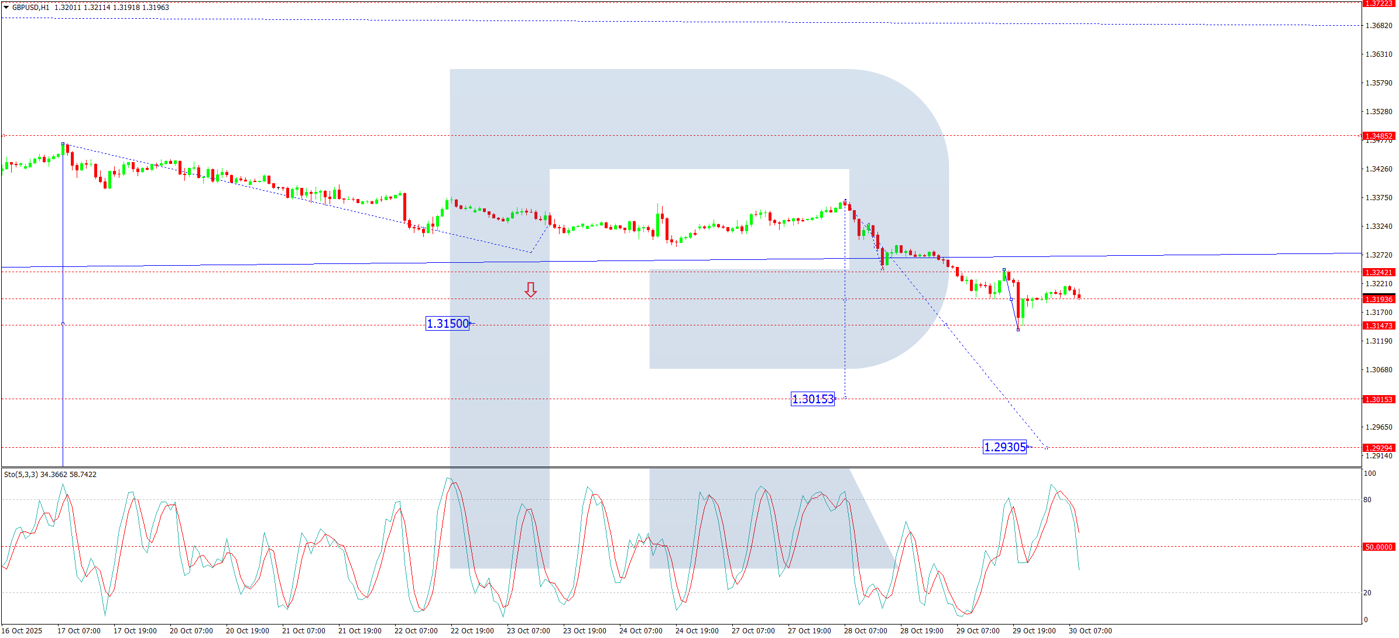Click the 1.36820 price scale value
Image resolution: width=1399 pixels, height=638 pixels.
click(1379, 26)
